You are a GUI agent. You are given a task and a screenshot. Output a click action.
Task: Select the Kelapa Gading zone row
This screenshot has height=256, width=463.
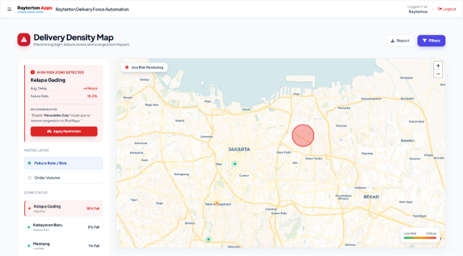(x=63, y=208)
